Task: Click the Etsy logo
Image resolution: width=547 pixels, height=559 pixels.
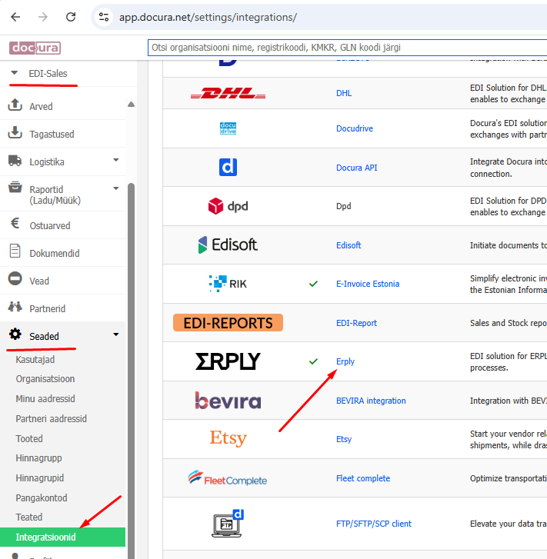Action: tap(228, 438)
